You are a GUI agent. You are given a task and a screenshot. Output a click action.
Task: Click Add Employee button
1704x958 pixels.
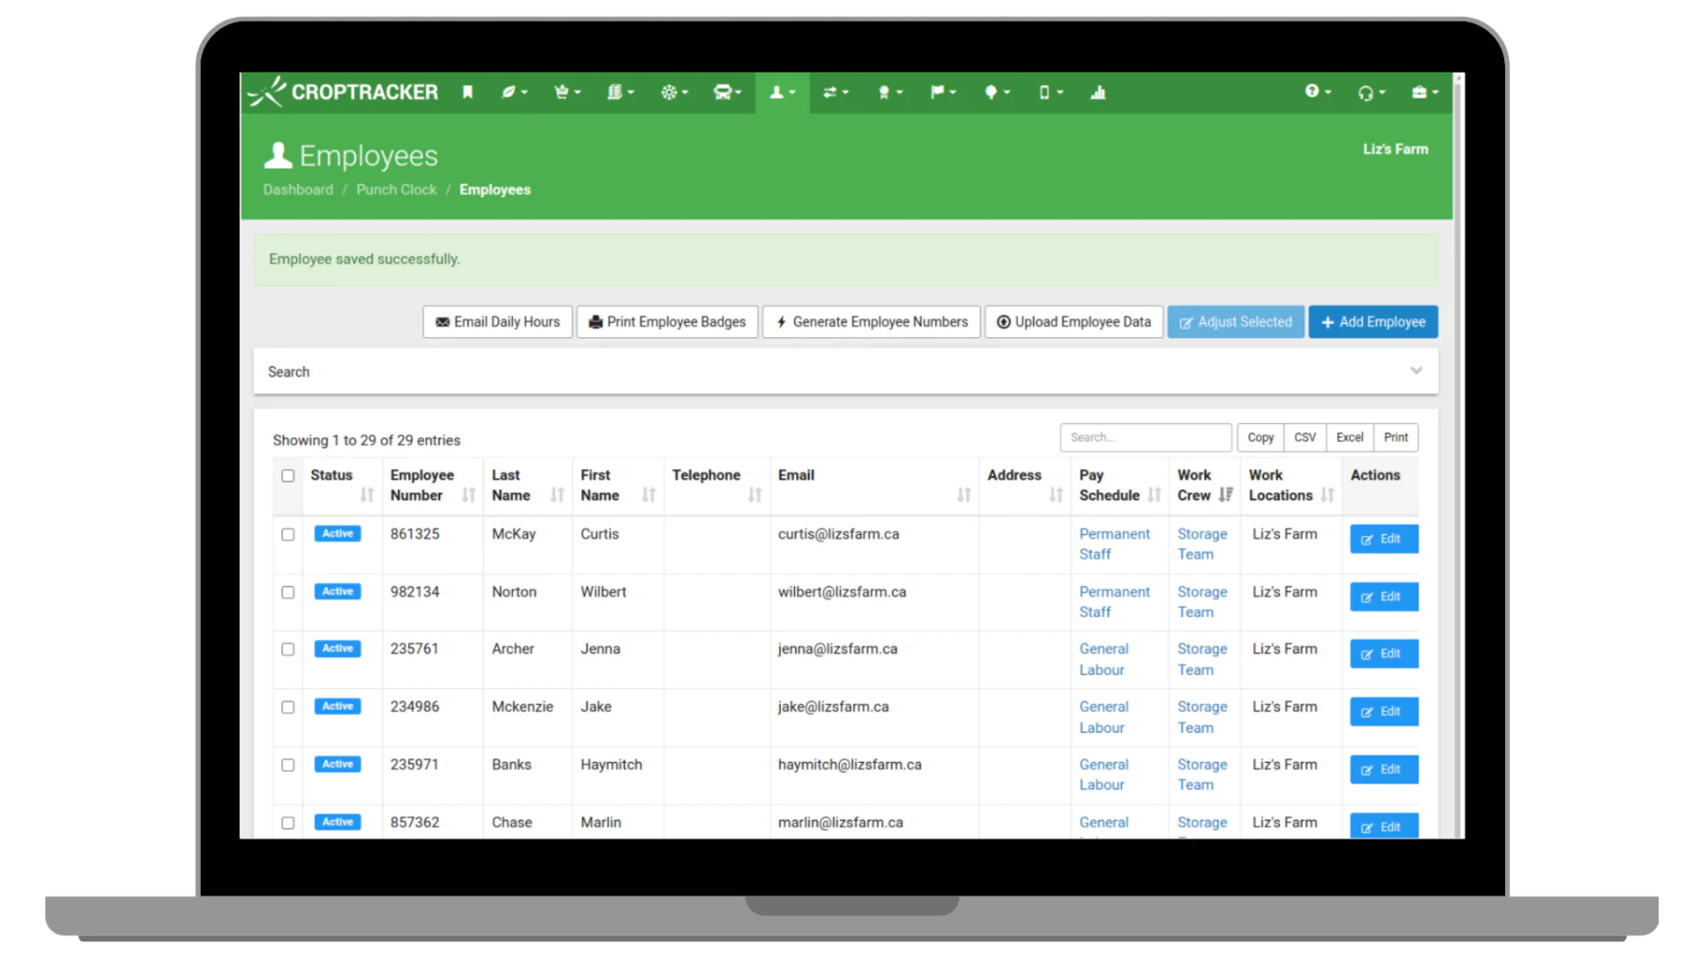(1374, 322)
